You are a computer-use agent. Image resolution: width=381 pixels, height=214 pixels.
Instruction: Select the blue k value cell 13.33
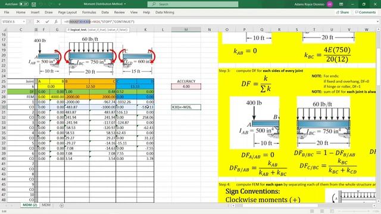(x=135, y=86)
